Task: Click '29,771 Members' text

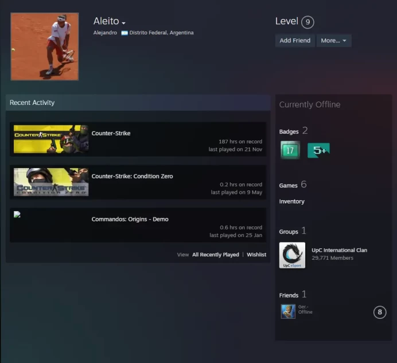Action: point(332,258)
